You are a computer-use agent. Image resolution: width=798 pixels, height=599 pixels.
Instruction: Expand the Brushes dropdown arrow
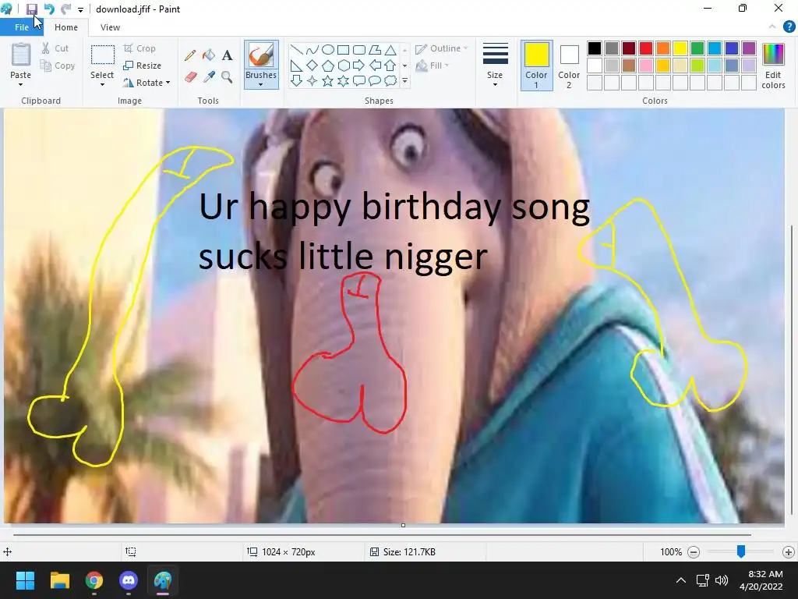[x=261, y=84]
